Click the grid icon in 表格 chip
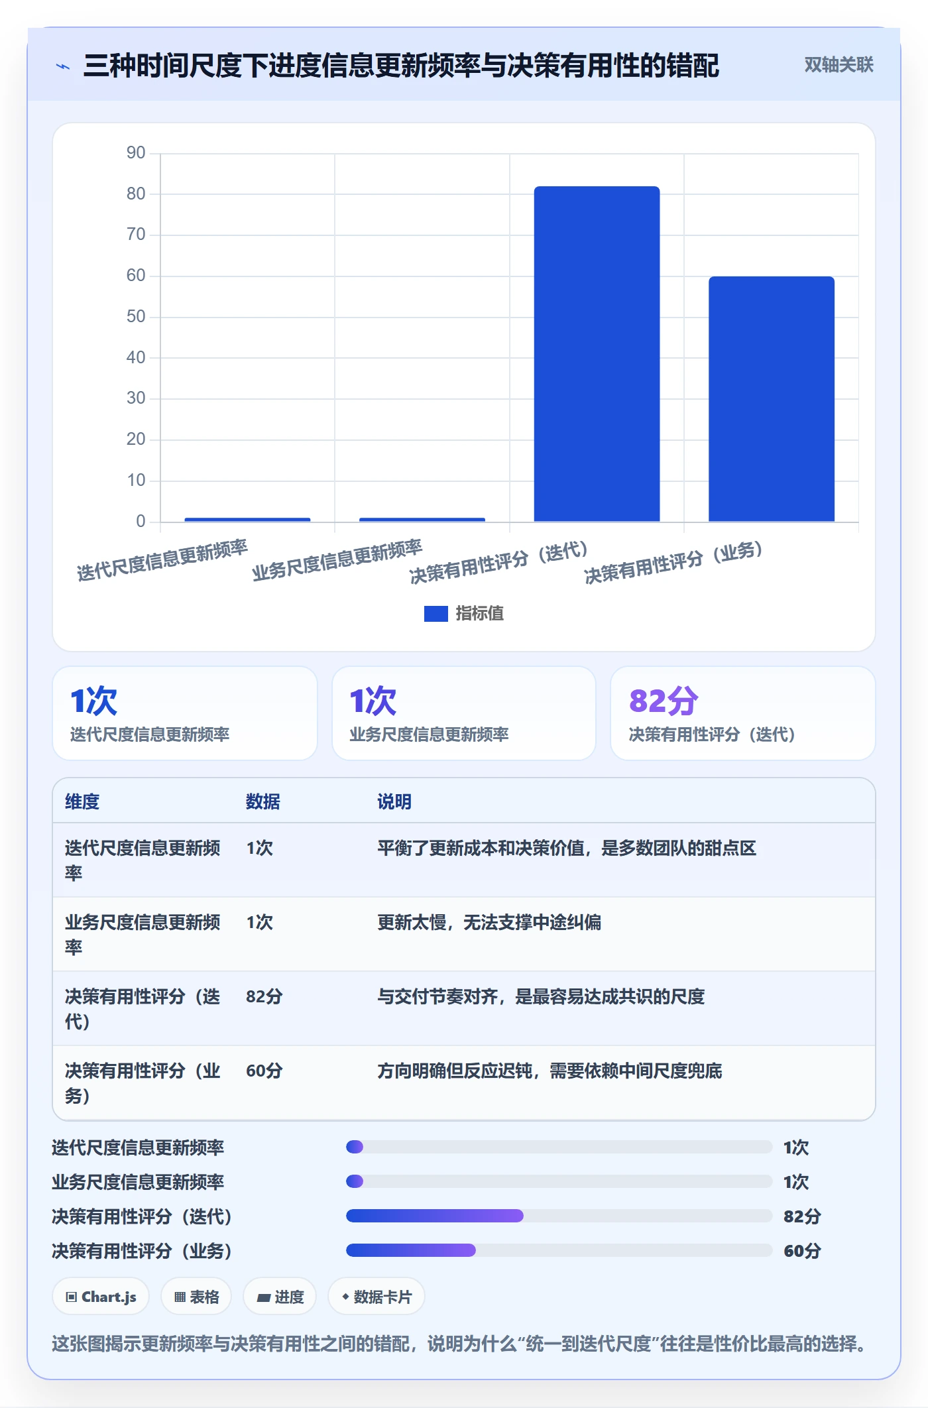The width and height of the screenshot is (928, 1408). [180, 1297]
